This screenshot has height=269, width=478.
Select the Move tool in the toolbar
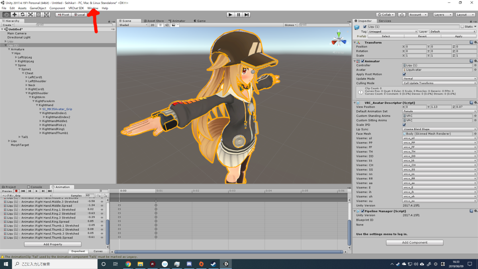(14, 15)
